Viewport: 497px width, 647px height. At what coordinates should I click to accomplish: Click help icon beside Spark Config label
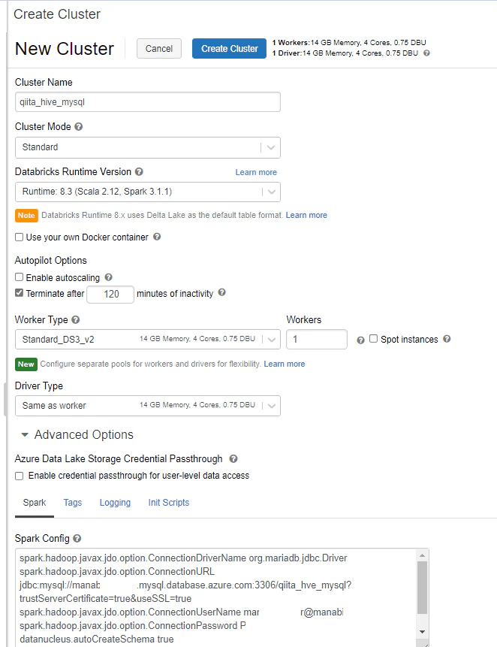click(x=77, y=539)
